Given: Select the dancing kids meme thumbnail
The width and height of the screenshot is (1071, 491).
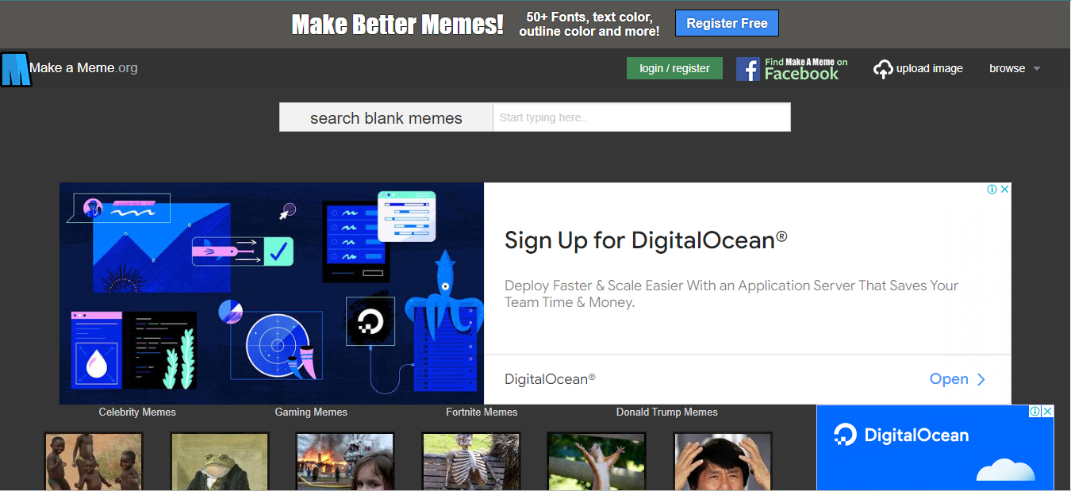Looking at the screenshot, I should pyautogui.click(x=94, y=462).
